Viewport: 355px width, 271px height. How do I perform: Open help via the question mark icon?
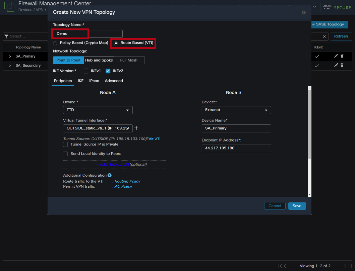pos(304,12)
